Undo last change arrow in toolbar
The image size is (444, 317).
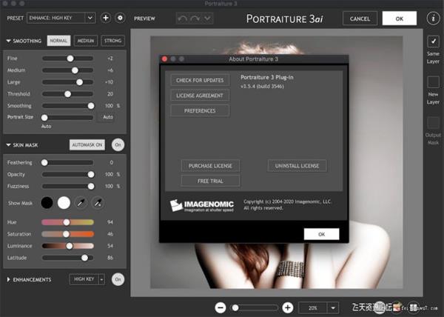(182, 19)
